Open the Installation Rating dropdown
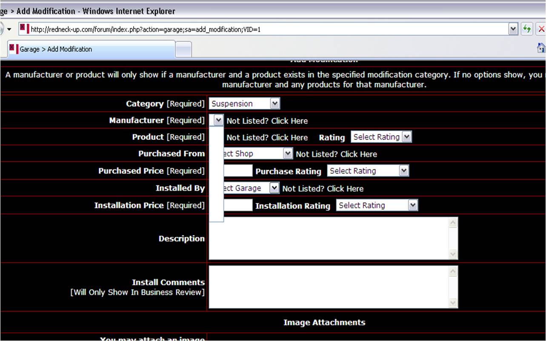Image resolution: width=546 pixels, height=341 pixels. [x=377, y=205]
